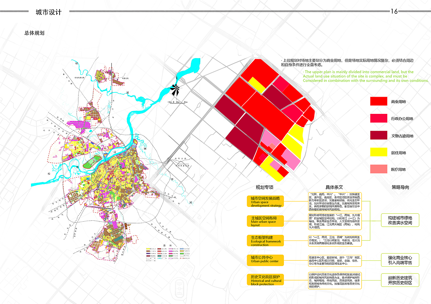This screenshot has width=431, height=304.
Task: Click the 居住用地 legend label text
Action: [x=398, y=153]
